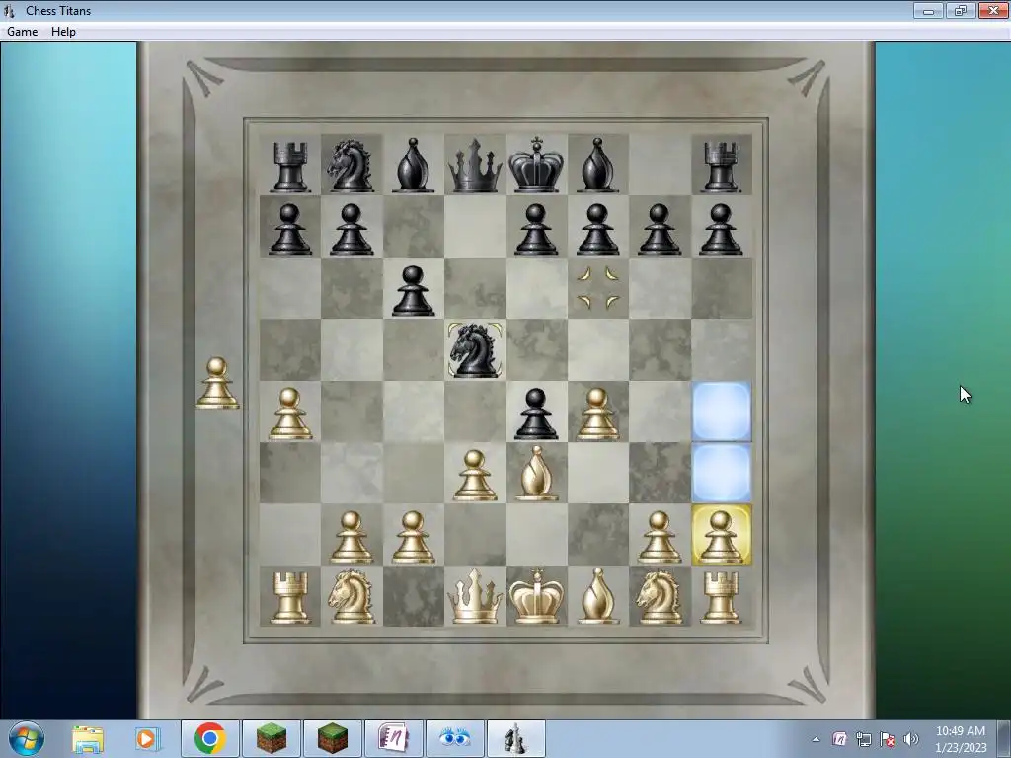Open File Explorer from the taskbar
Screen dimensions: 1011x758
click(88, 738)
